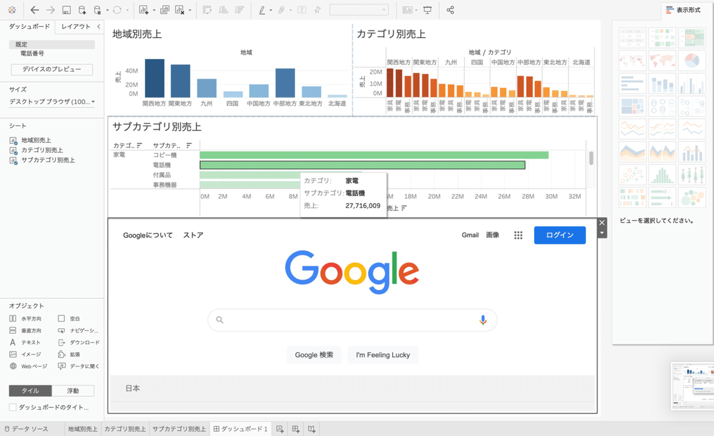This screenshot has height=436, width=714.
Task: Select the Image object
Action: [25, 354]
